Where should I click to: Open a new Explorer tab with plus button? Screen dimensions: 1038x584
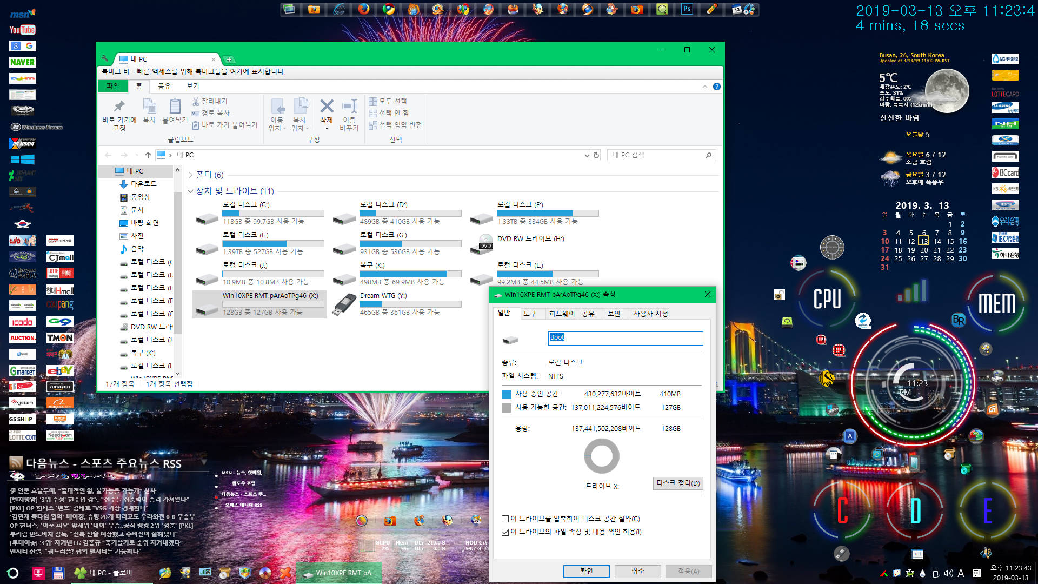pyautogui.click(x=229, y=59)
